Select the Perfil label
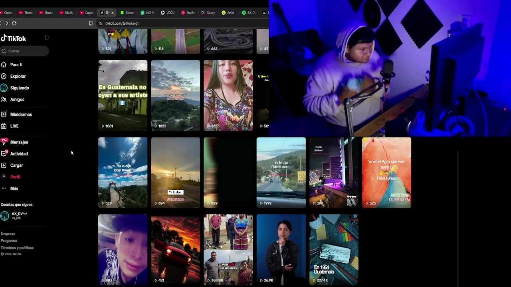 coord(15,177)
